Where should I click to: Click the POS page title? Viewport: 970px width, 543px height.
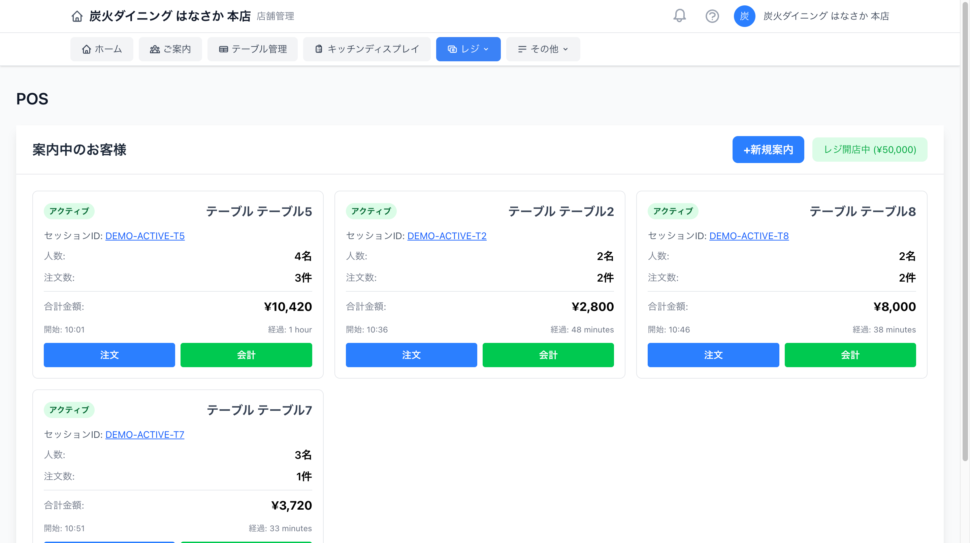coord(32,99)
